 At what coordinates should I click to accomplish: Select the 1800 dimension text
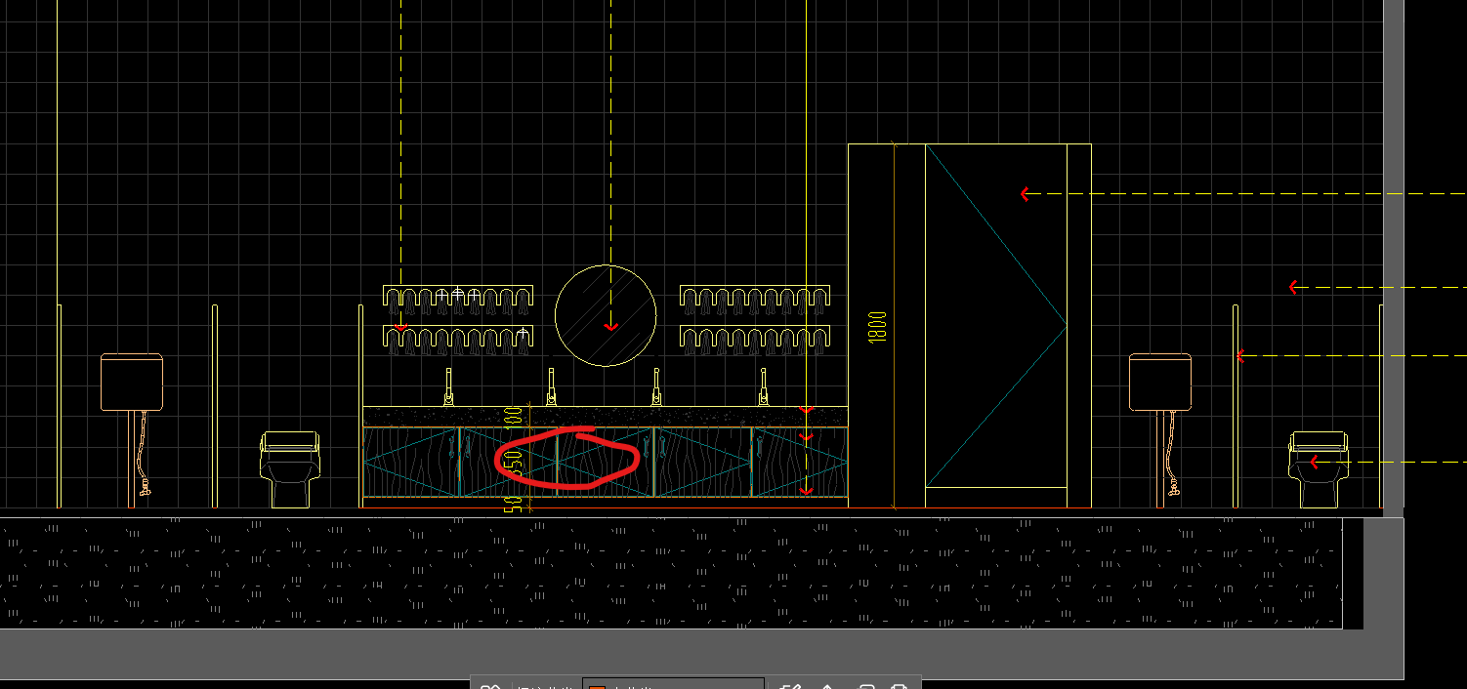pos(877,327)
